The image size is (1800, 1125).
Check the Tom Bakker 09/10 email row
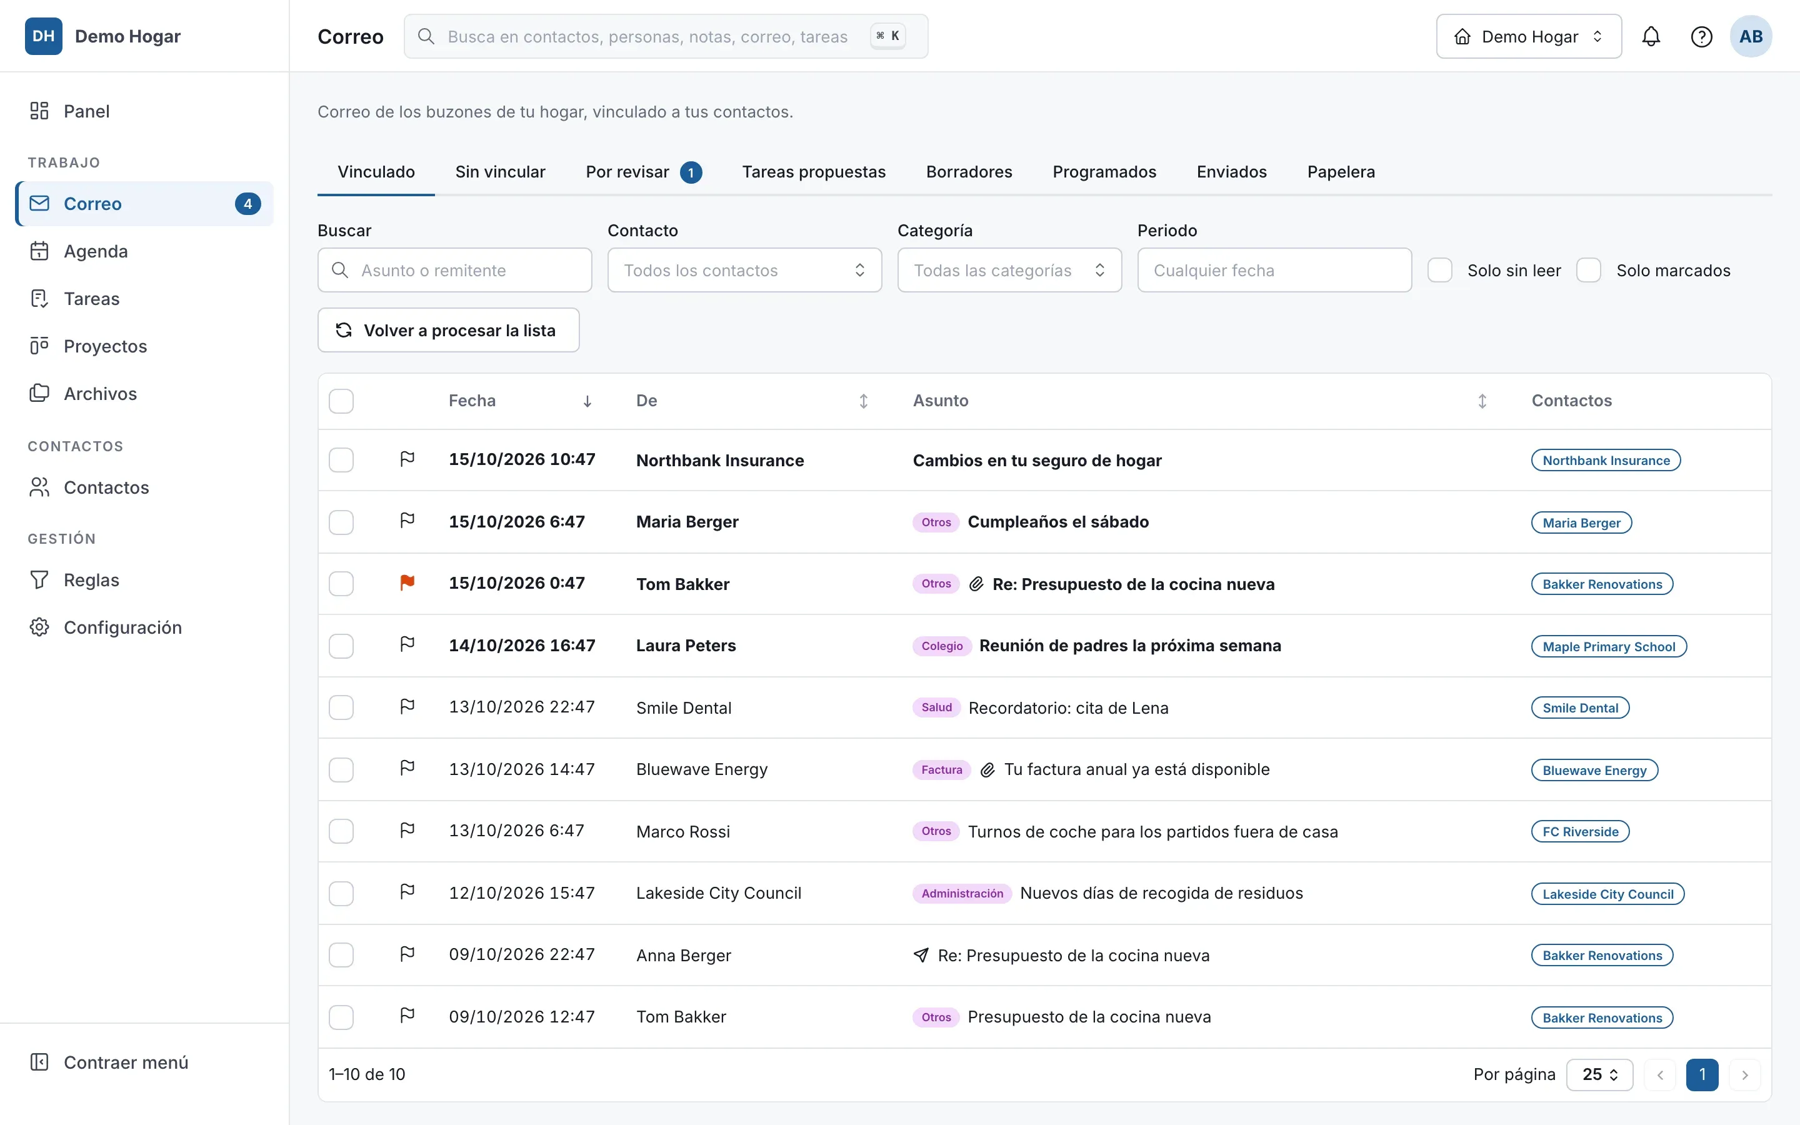click(x=341, y=1016)
